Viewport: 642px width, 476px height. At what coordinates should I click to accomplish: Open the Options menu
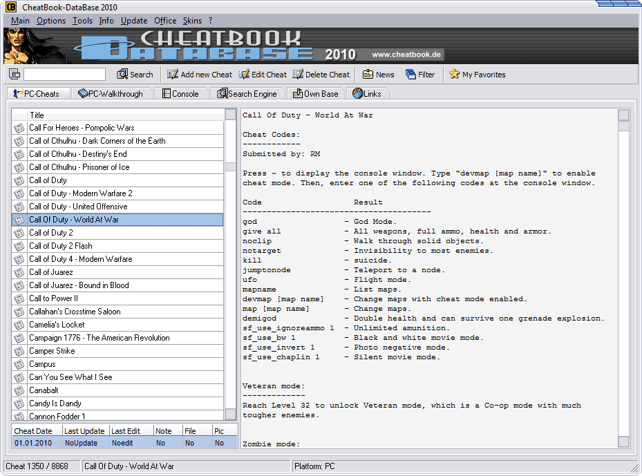pyautogui.click(x=51, y=21)
